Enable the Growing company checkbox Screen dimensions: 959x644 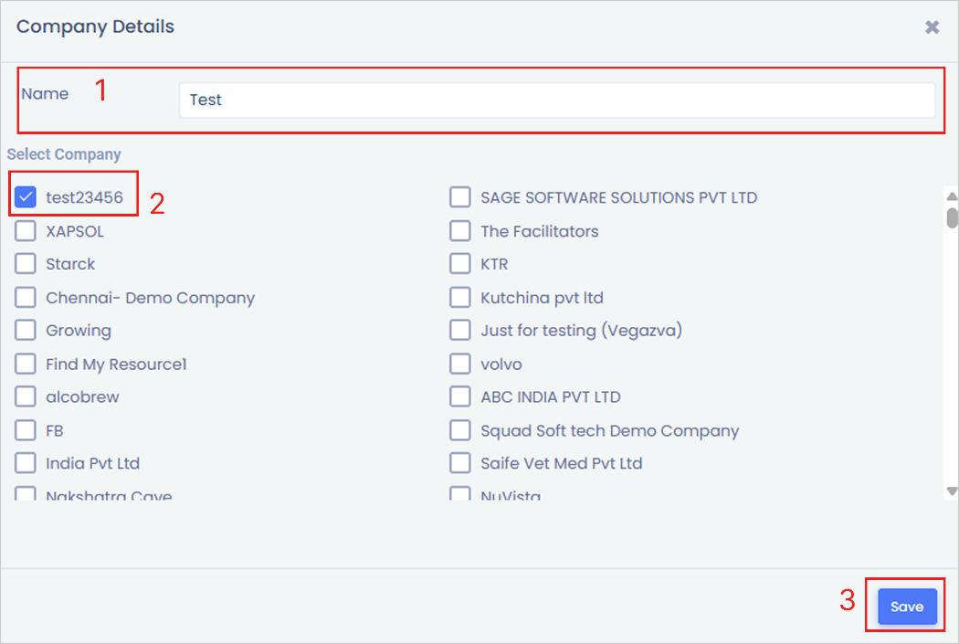point(26,331)
